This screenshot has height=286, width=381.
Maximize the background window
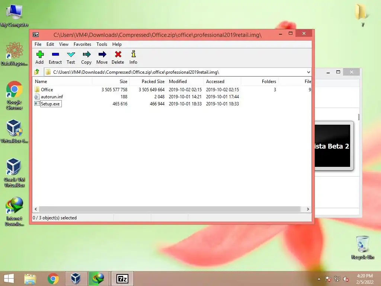[338, 72]
